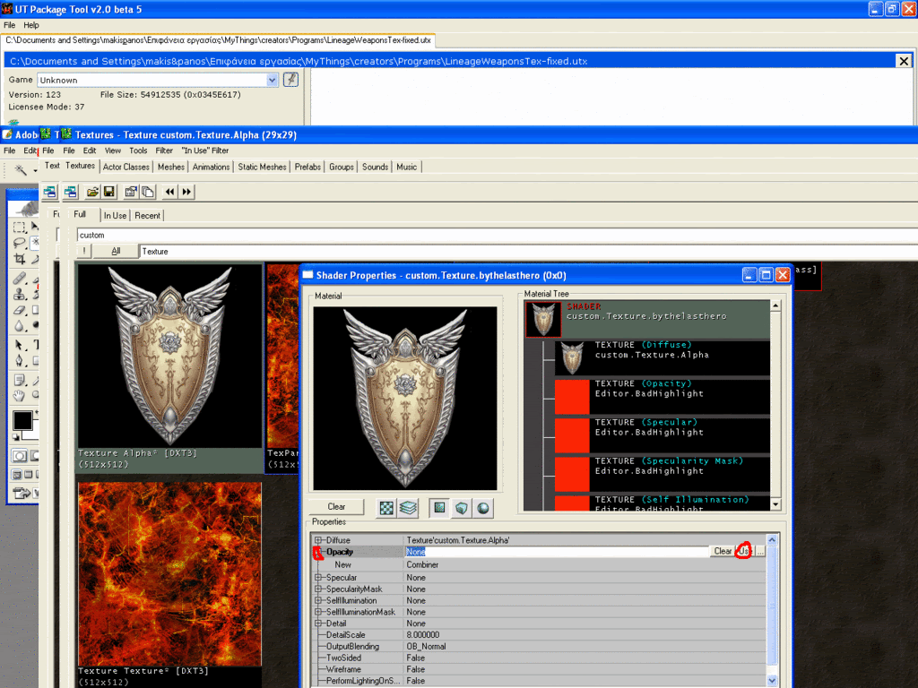The height and width of the screenshot is (688, 918).
Task: Switch to the Static Meshes tab
Action: tap(263, 167)
